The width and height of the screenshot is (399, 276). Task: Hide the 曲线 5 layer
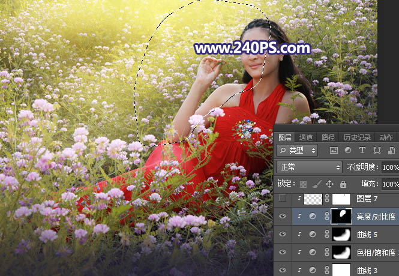283,235
